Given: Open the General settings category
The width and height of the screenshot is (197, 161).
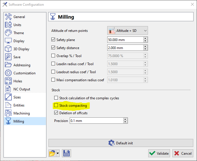Looking at the screenshot, I should (19, 17).
